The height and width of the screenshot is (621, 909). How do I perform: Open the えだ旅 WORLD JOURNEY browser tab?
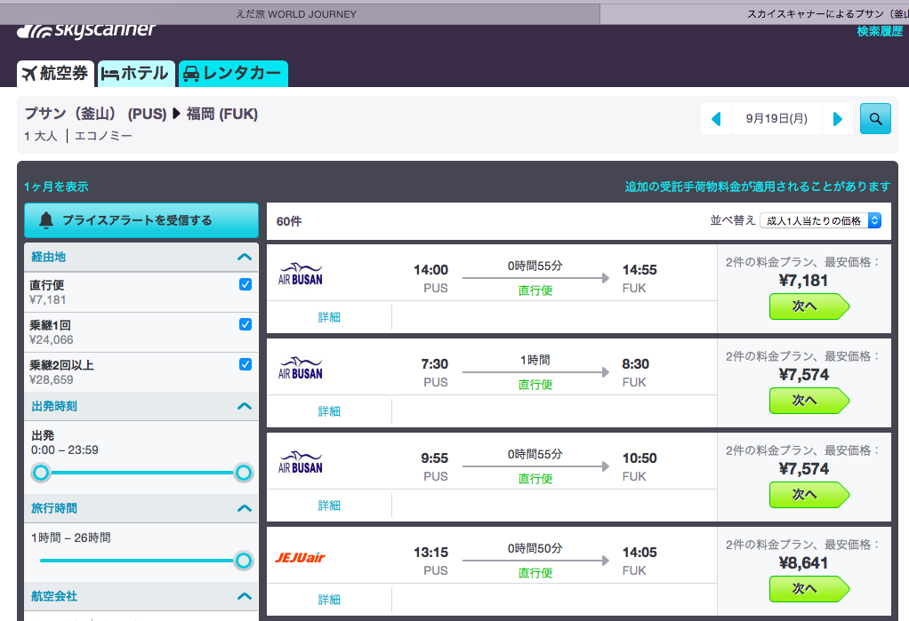[x=295, y=14]
